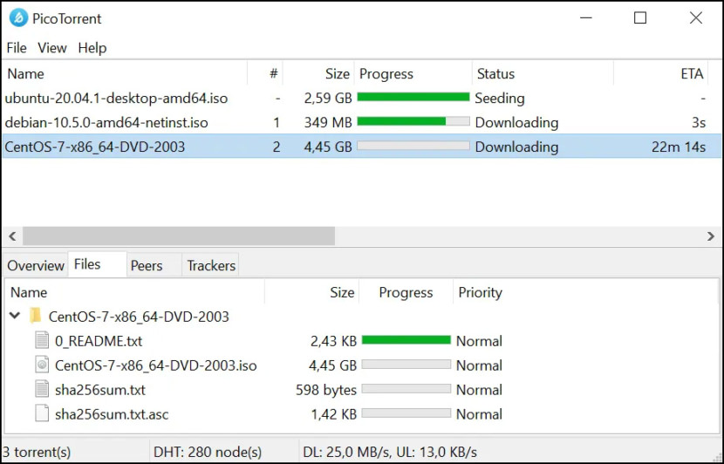The height and width of the screenshot is (464, 724).
Task: Switch to the Overview tab
Action: [36, 265]
